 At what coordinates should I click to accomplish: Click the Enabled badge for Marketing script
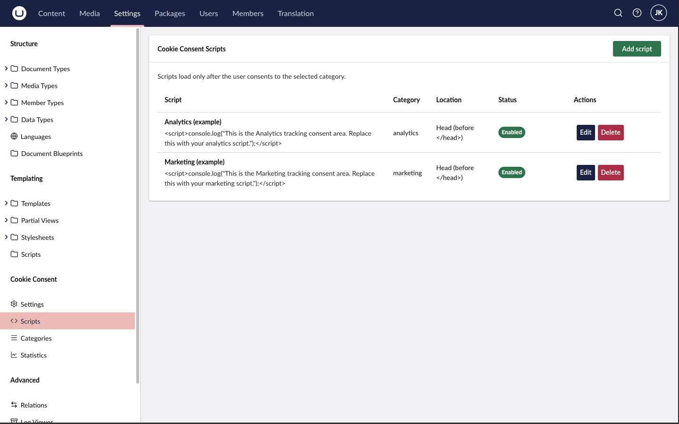(x=512, y=172)
